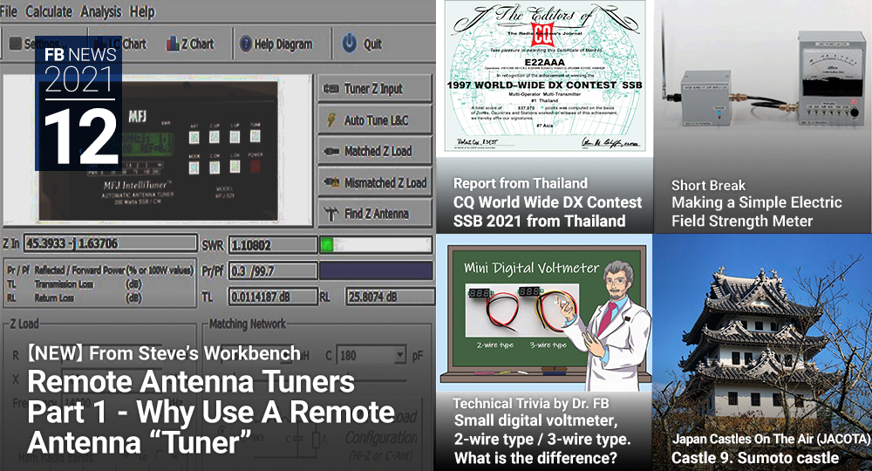Click Japan Castles On The Air (JACOTA) label

pos(771,439)
